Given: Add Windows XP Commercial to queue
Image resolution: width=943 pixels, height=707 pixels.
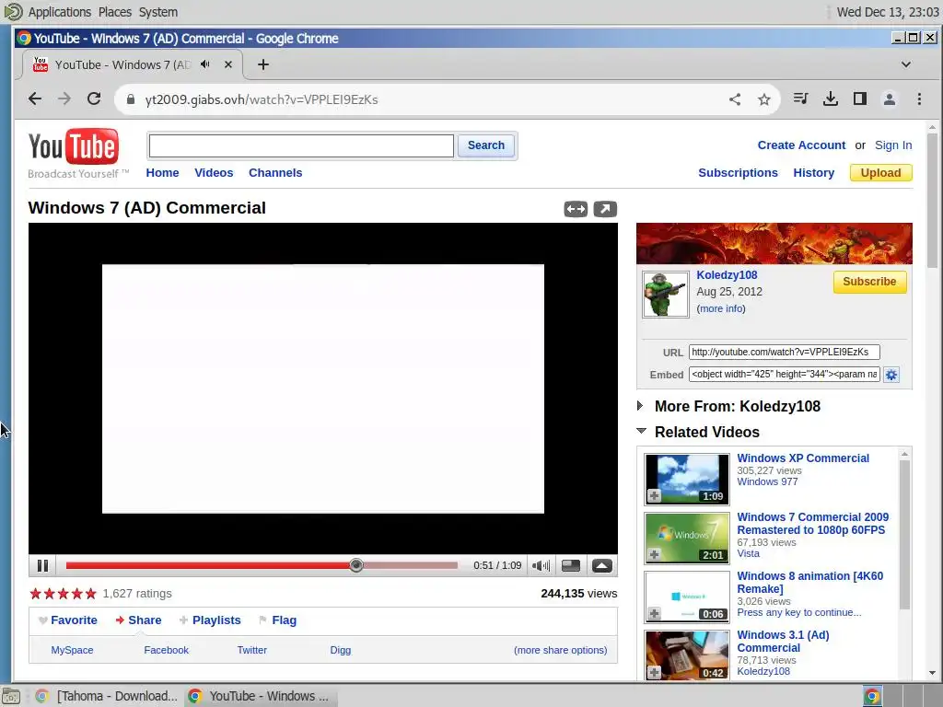Looking at the screenshot, I should click(655, 496).
